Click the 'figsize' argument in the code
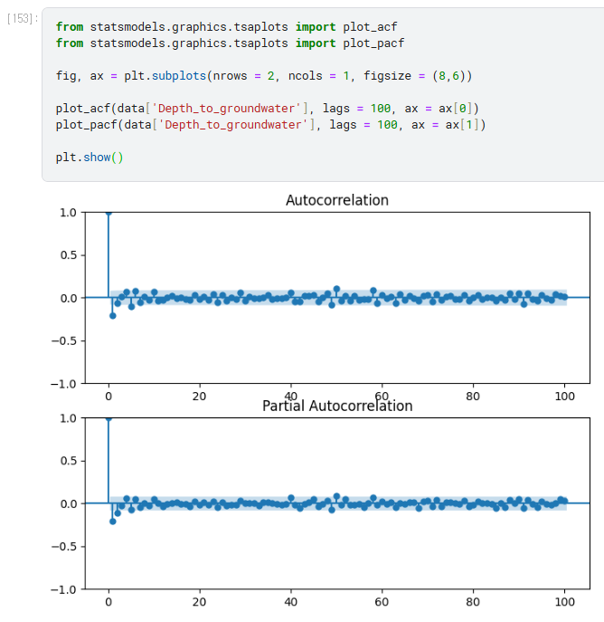The image size is (604, 622). coord(387,76)
